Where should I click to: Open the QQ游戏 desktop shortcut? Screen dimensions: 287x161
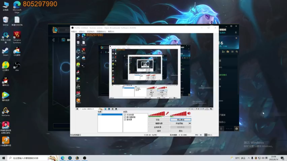click(x=17, y=51)
